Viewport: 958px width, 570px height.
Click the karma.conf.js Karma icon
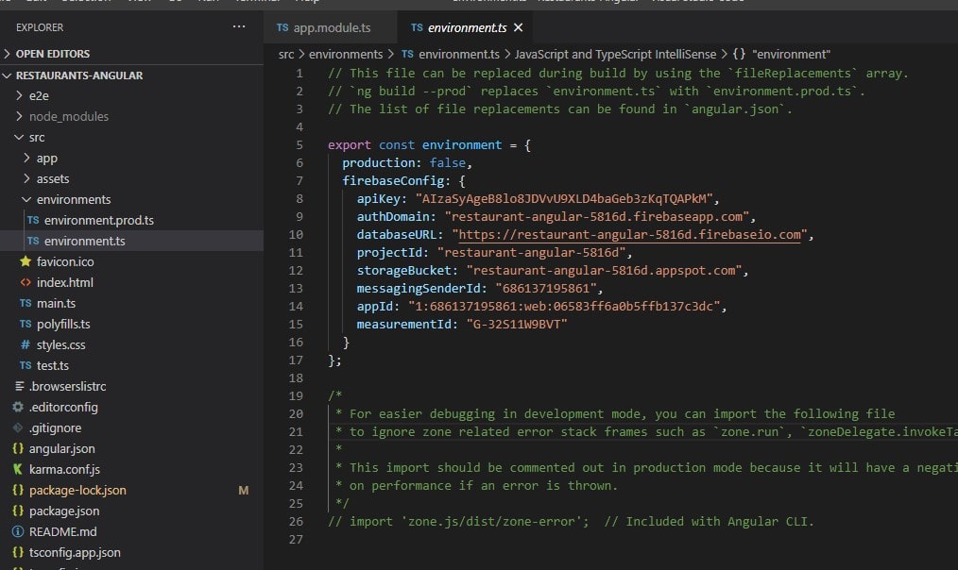coord(18,469)
